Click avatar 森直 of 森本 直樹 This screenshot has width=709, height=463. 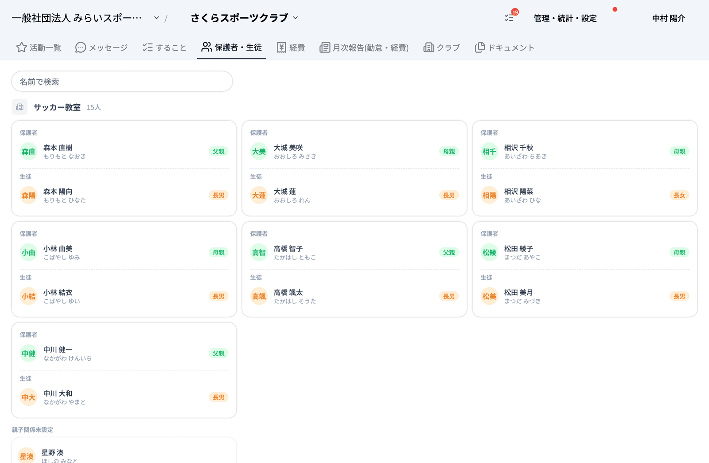click(x=28, y=152)
